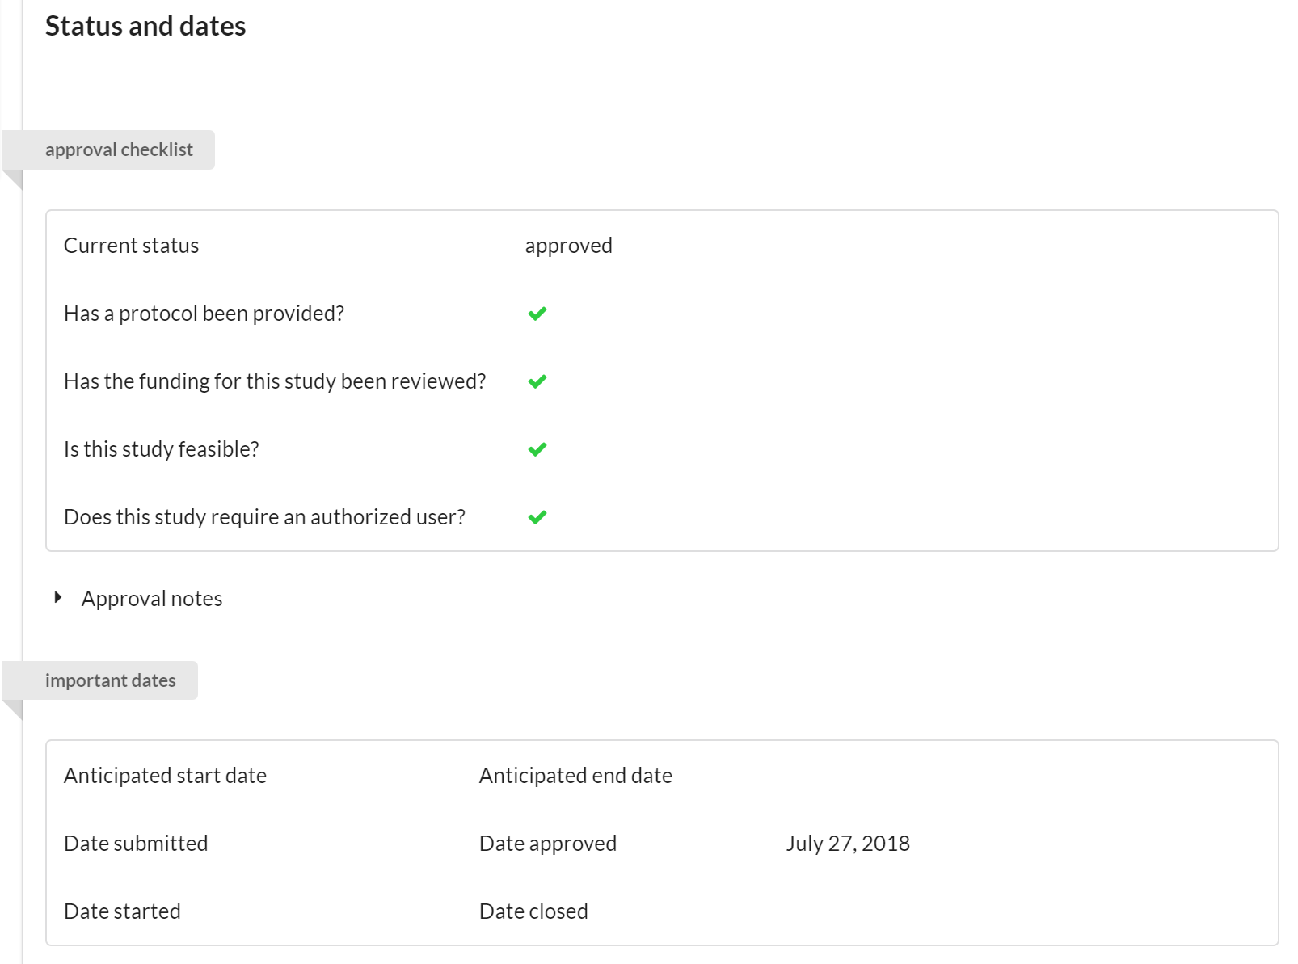Select the important dates ribbon tab

pyautogui.click(x=110, y=680)
